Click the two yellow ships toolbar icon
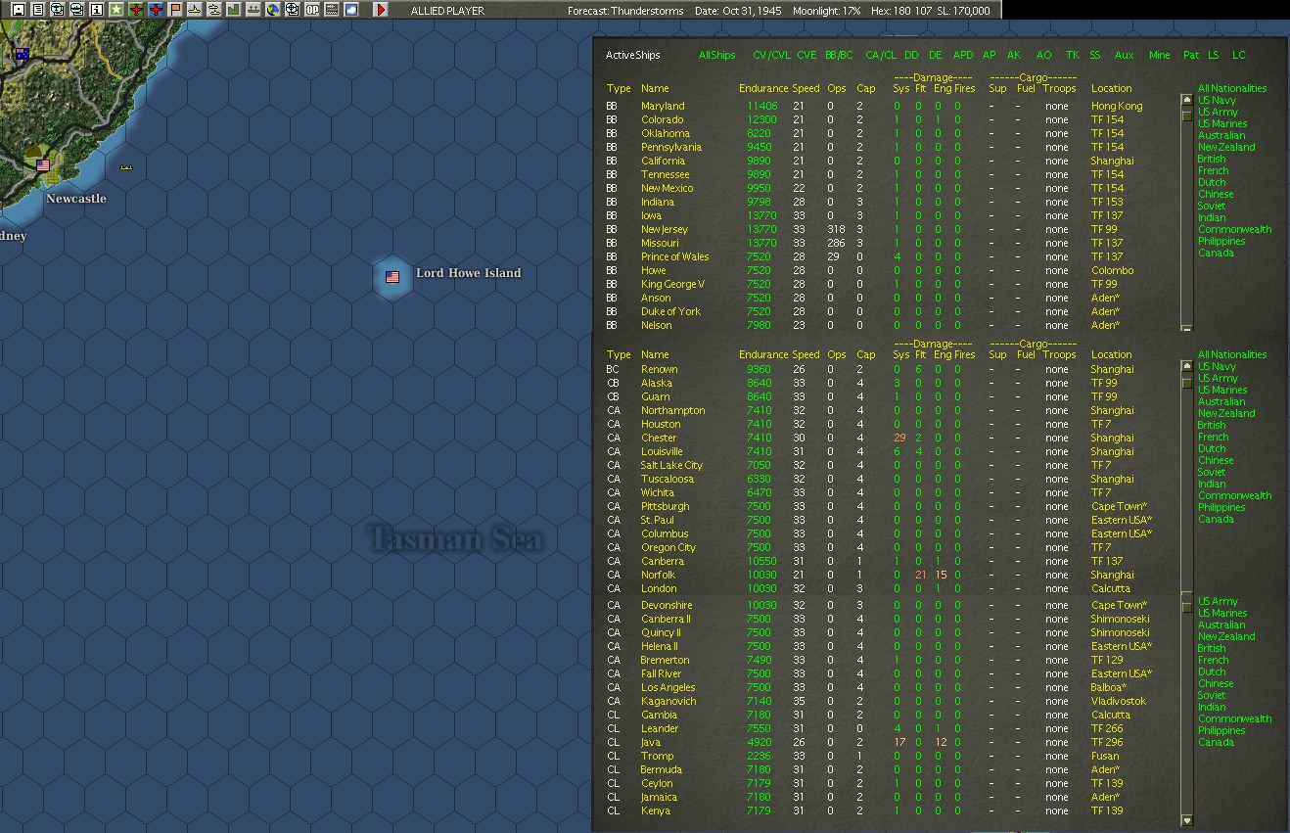 point(213,10)
